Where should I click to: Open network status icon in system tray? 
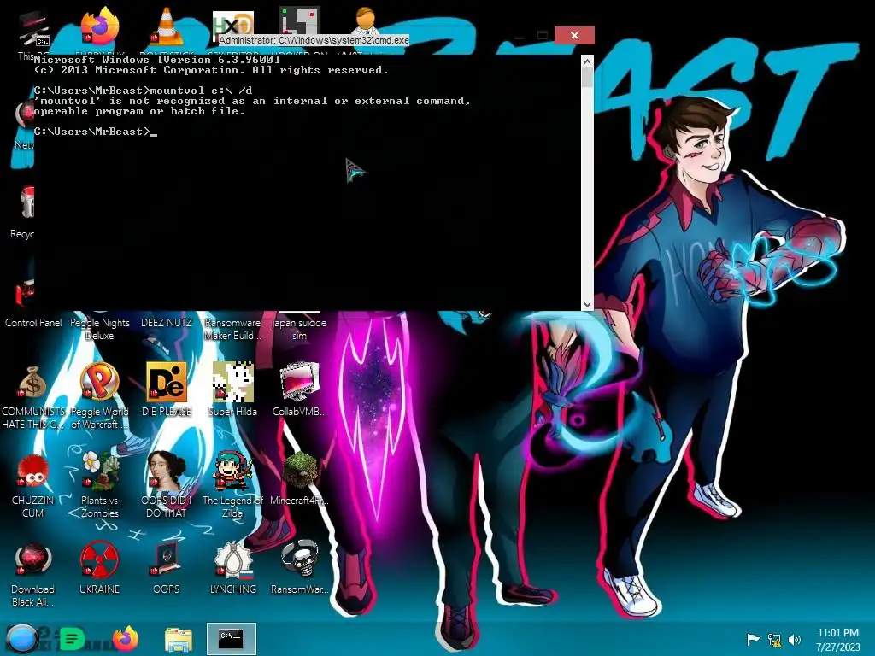(x=774, y=639)
